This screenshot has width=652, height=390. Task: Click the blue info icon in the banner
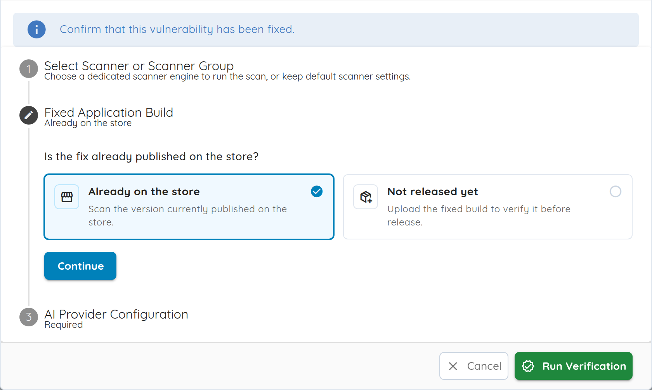36,29
